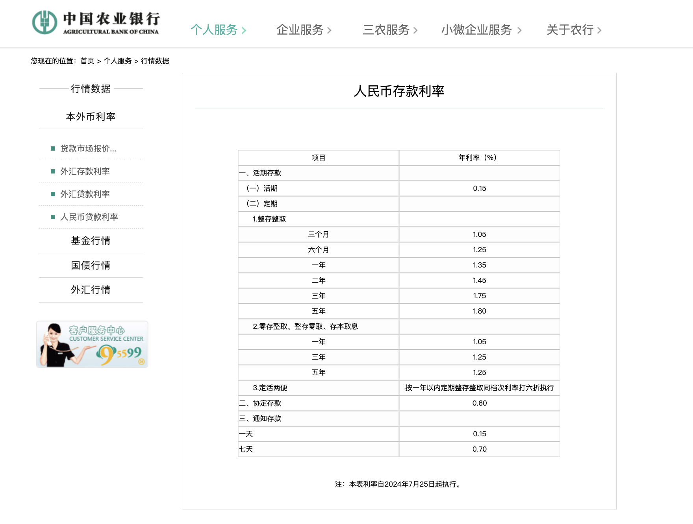Image resolution: width=693 pixels, height=524 pixels.
Task: Open 外汇行情 from the sidebar
Action: click(90, 290)
